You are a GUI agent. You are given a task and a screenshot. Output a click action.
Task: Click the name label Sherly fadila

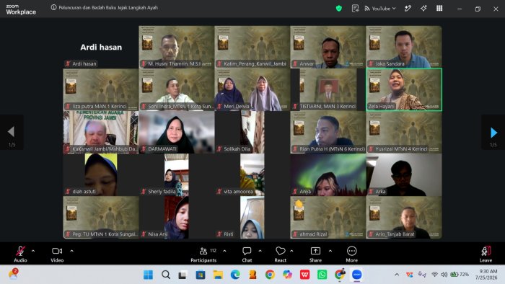(x=162, y=192)
